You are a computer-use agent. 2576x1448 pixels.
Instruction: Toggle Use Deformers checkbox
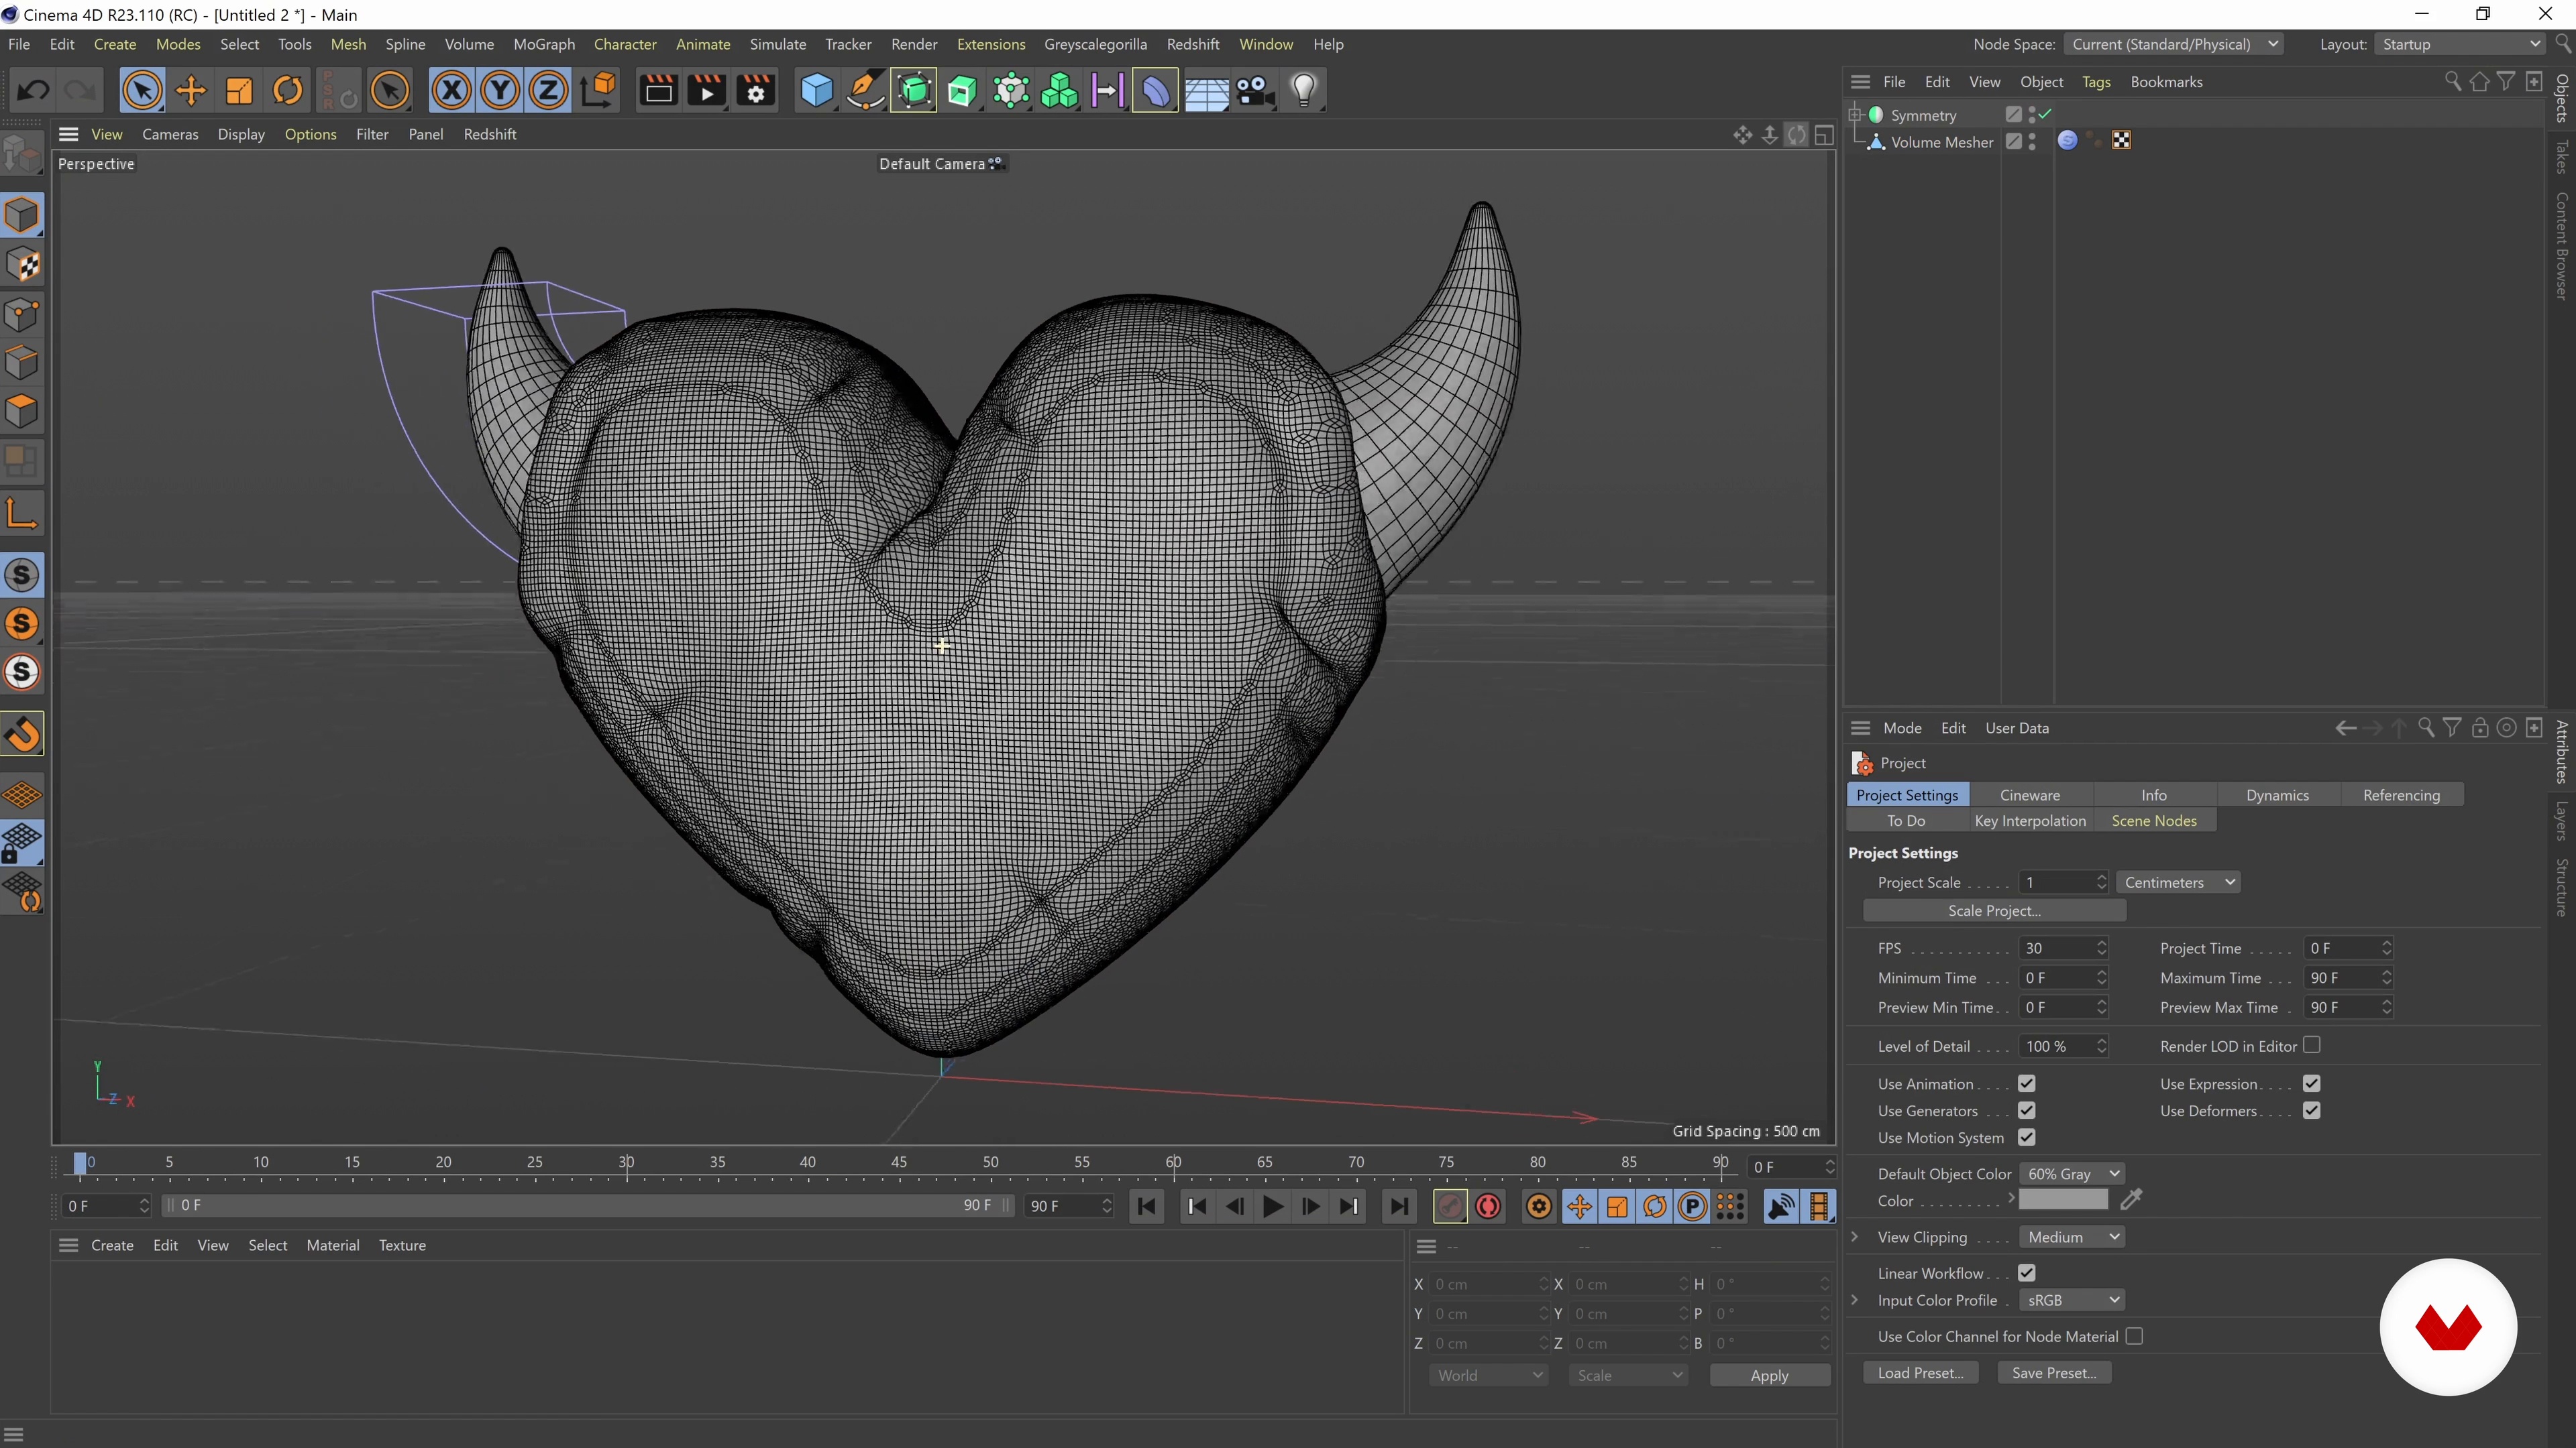(2311, 1110)
